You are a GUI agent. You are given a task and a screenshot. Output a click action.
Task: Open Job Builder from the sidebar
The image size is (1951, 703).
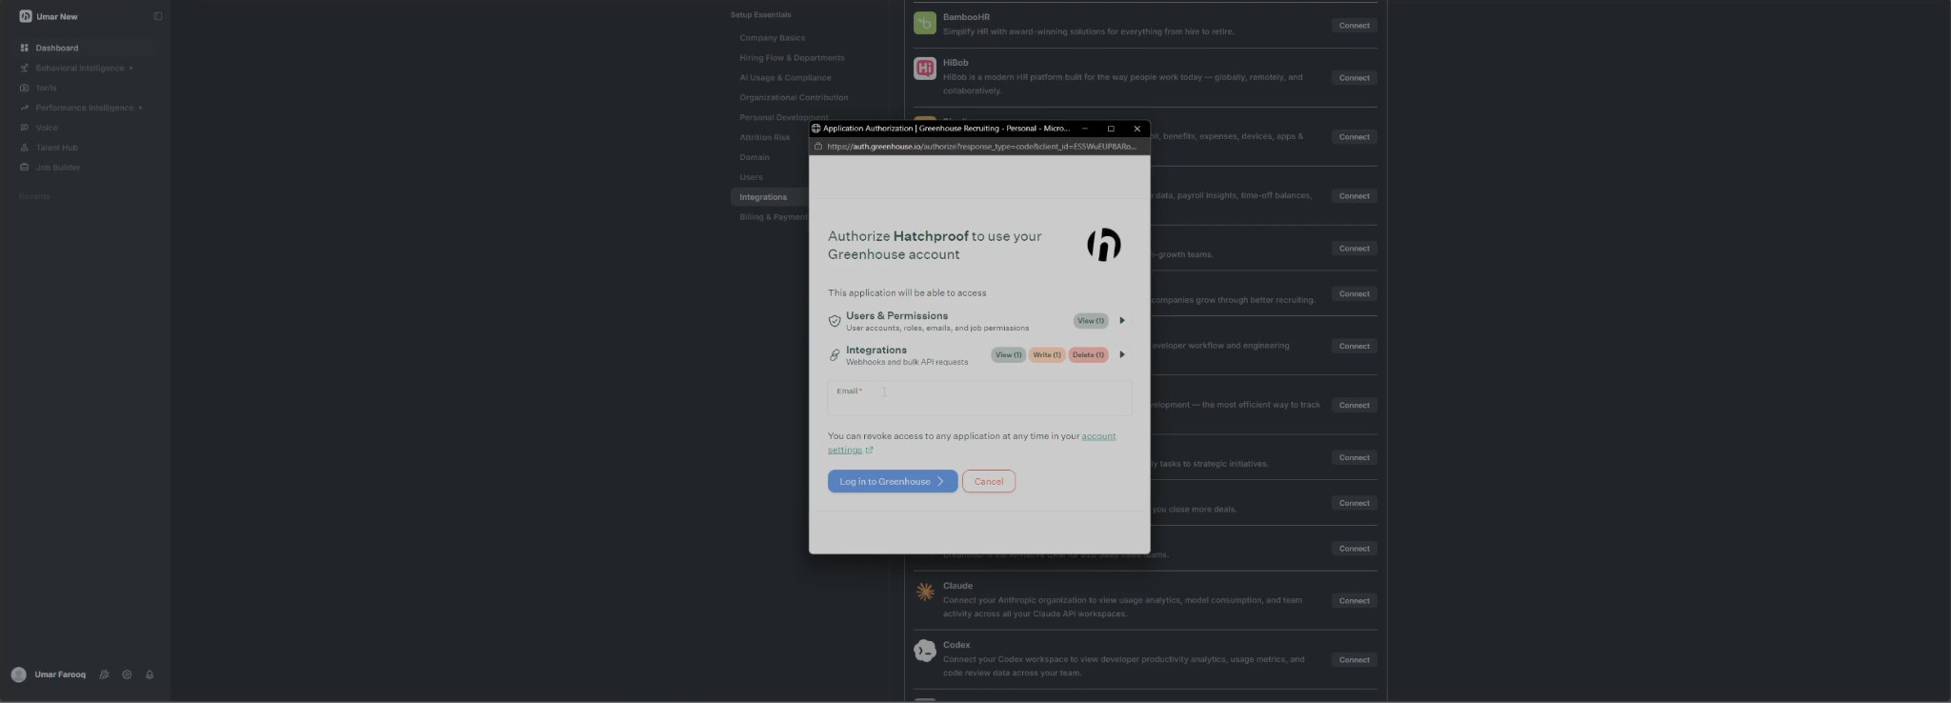tap(58, 168)
